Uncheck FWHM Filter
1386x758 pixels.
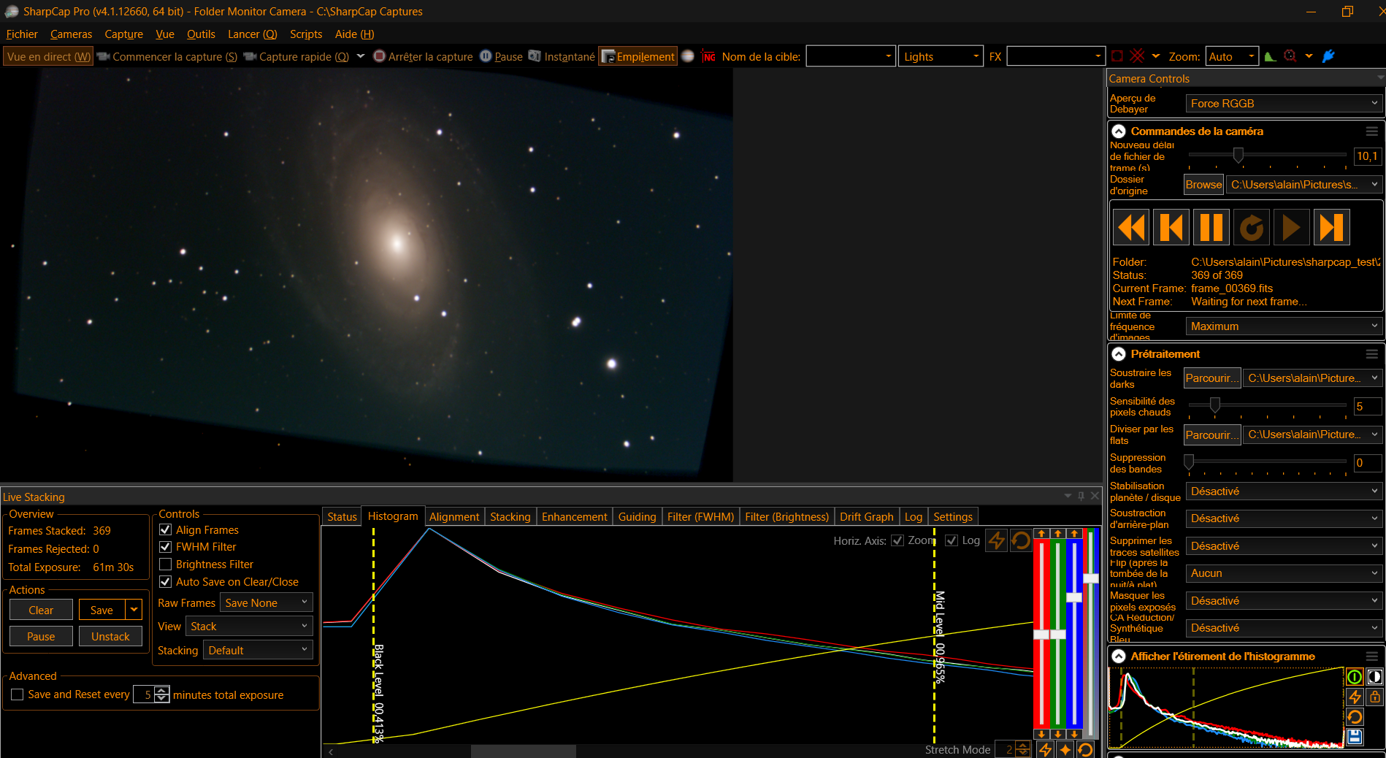click(165, 546)
